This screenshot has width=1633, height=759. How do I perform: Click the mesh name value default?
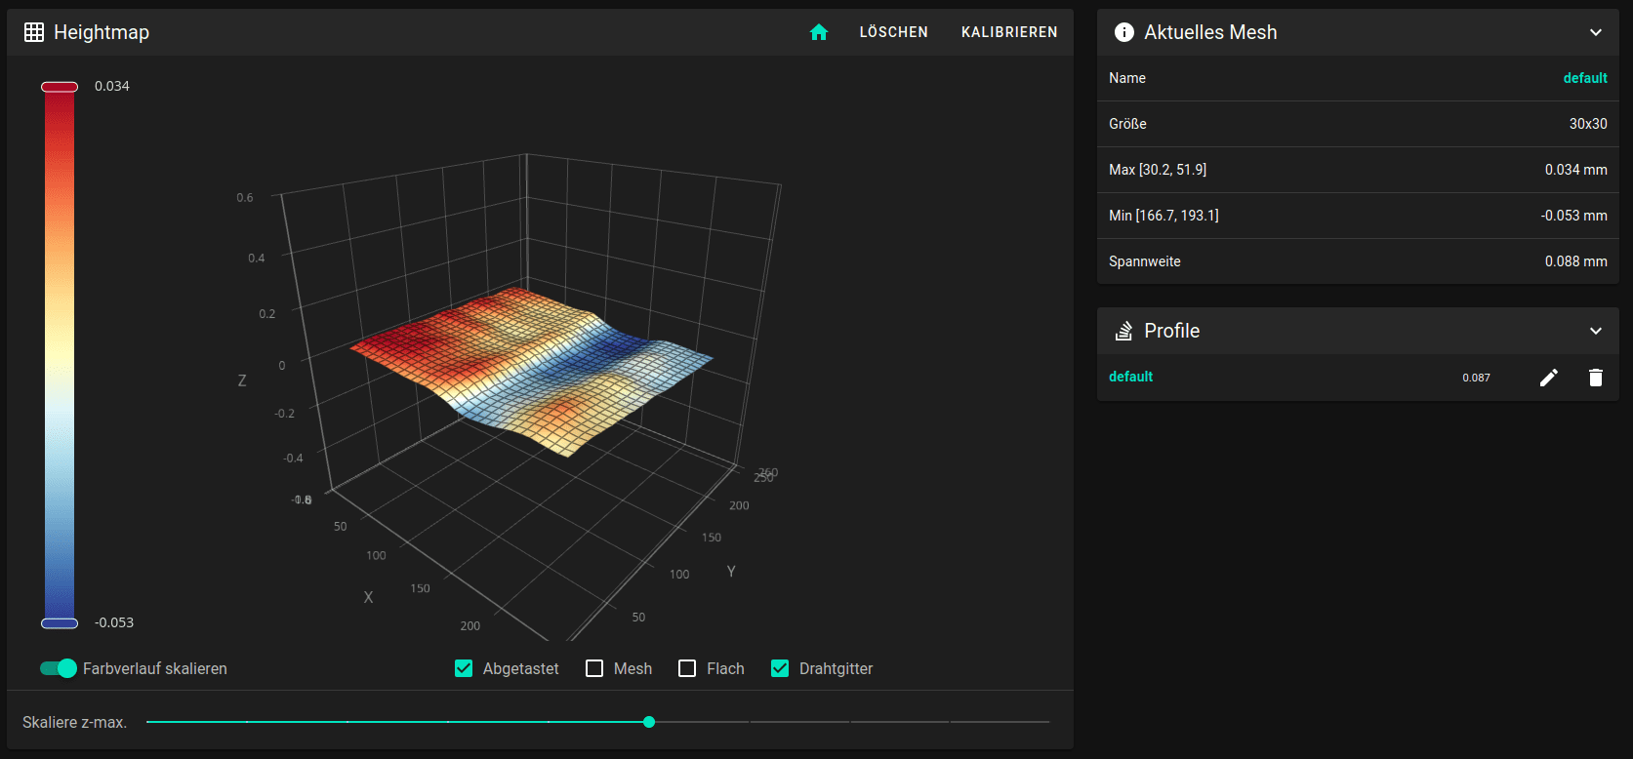tap(1585, 78)
